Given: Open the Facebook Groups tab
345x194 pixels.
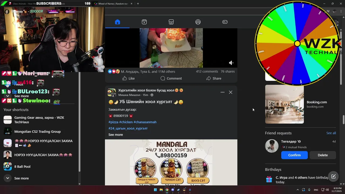Looking at the screenshot, I should coord(198,22).
